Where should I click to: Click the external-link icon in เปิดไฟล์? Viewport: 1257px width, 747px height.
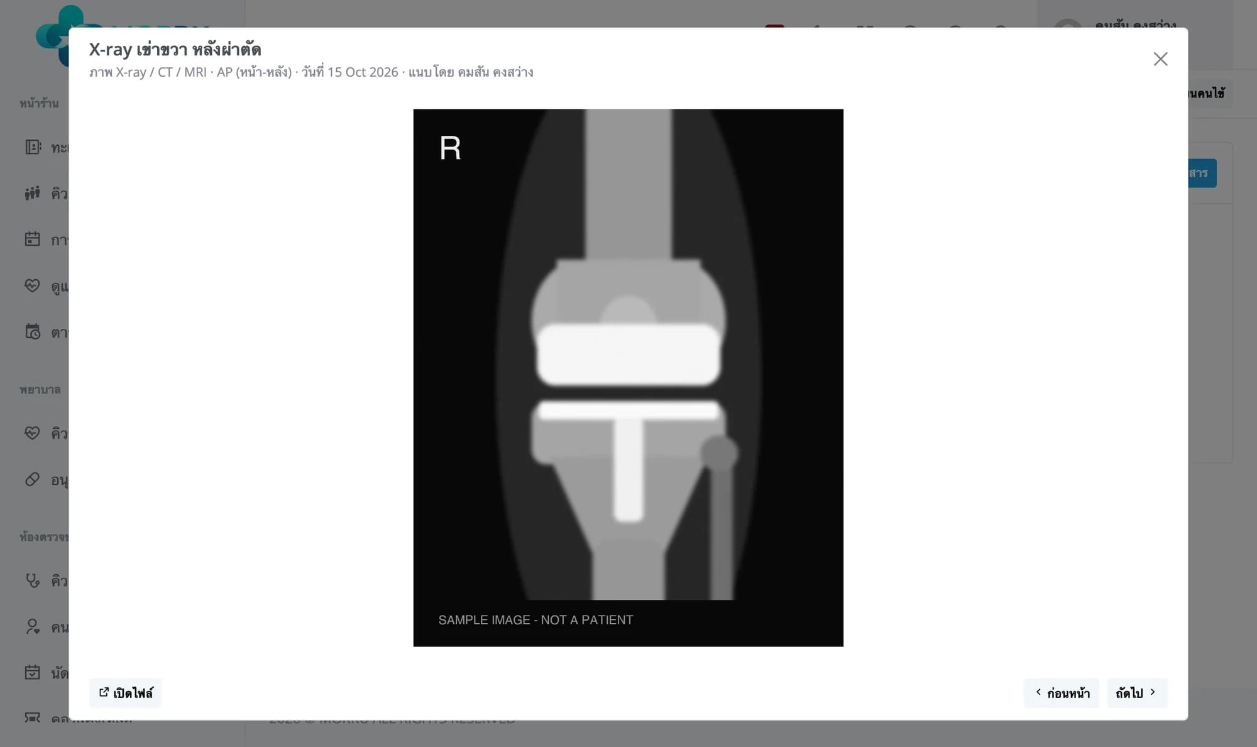pos(104,692)
